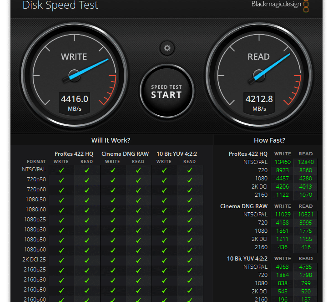The width and height of the screenshot is (333, 302).
Task: Click ProRes 422 HQ 2160 read value 1070
Action: tap(306, 195)
